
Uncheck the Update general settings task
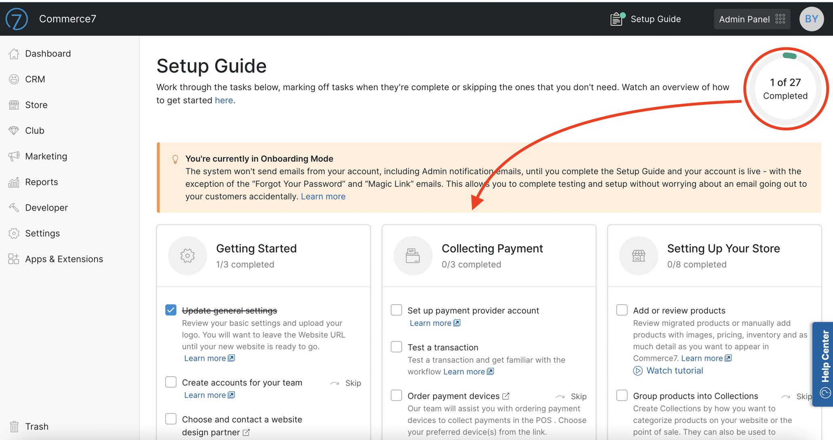click(x=171, y=309)
